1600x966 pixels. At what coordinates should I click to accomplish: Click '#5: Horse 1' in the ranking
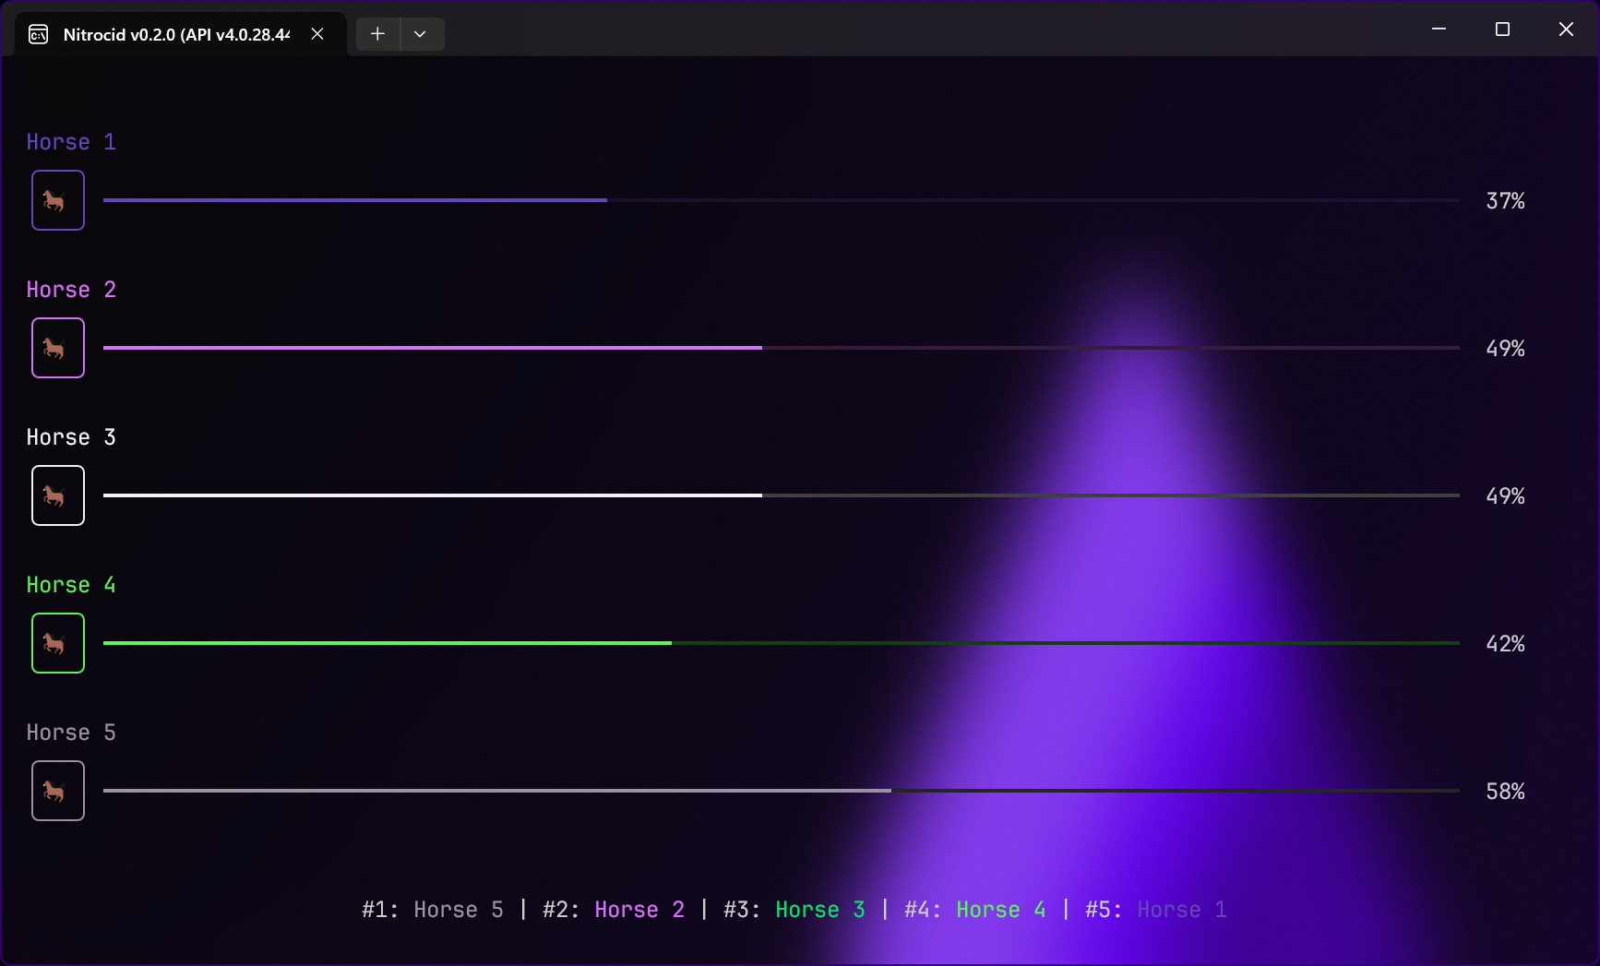point(1156,910)
